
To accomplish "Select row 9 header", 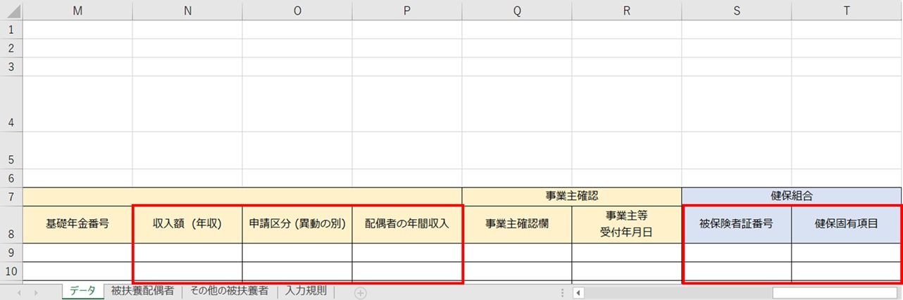I will tap(11, 252).
